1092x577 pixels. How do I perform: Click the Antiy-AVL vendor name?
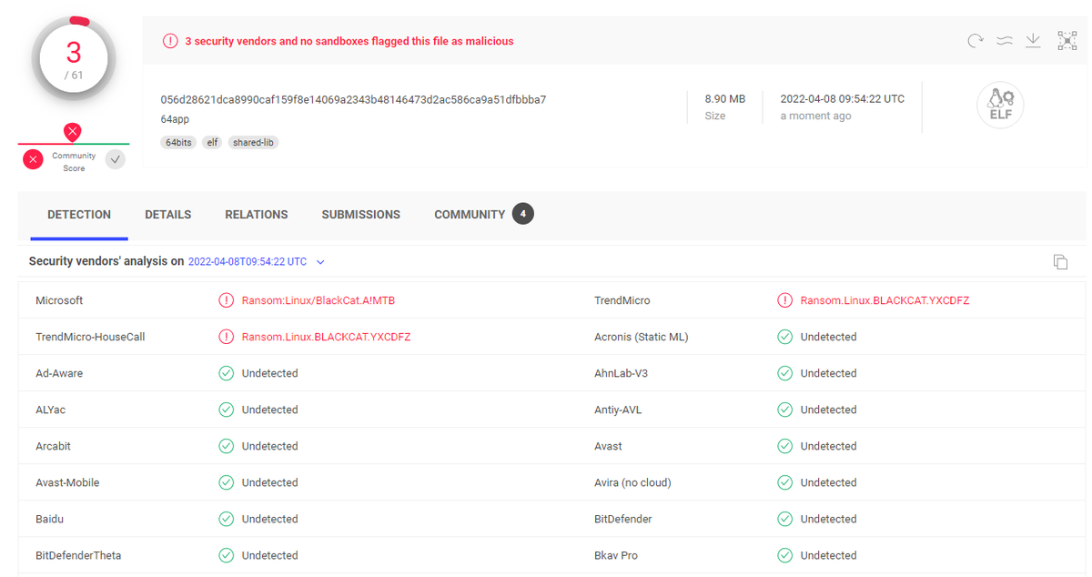(x=618, y=410)
